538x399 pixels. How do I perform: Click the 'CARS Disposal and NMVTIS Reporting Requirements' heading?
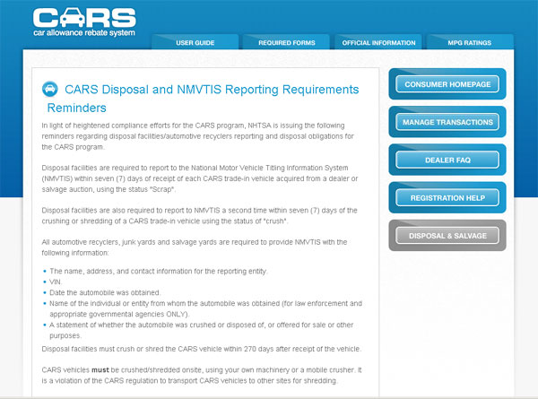point(212,90)
